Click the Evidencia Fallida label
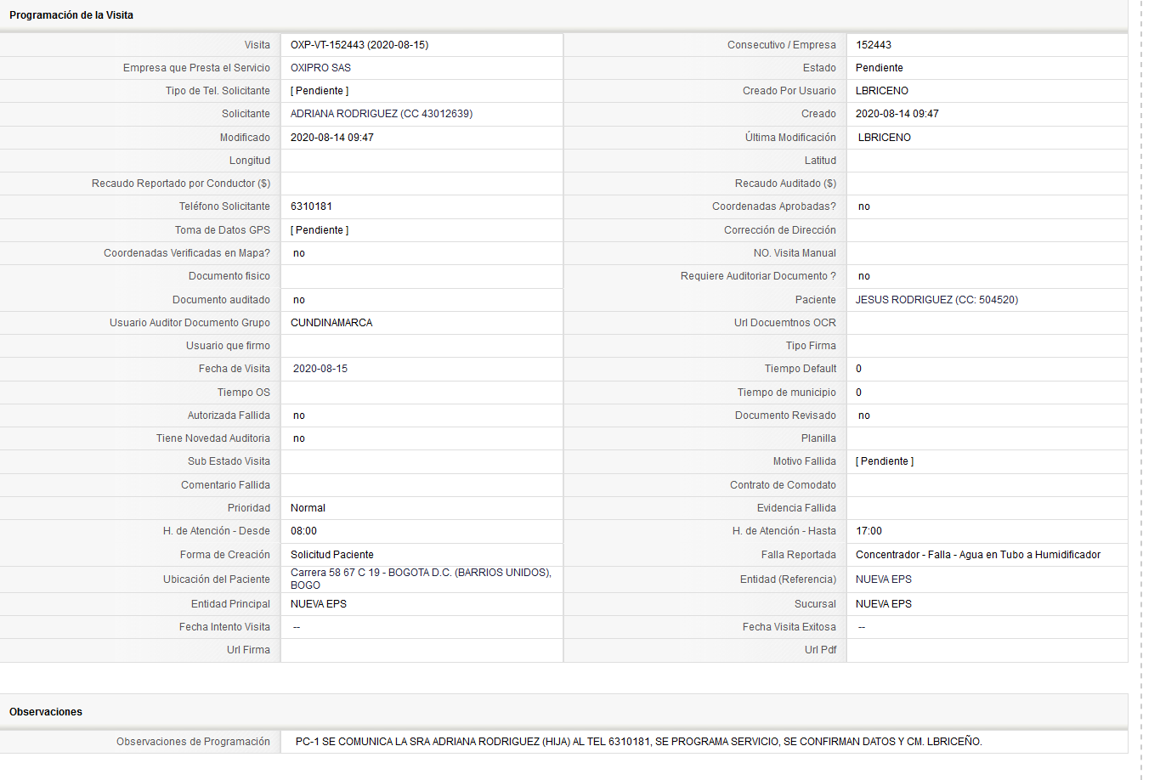Screen dimensions: 1160x780 click(x=796, y=508)
